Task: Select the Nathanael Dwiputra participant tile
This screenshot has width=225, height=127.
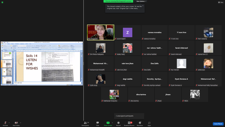Action: [114, 95]
